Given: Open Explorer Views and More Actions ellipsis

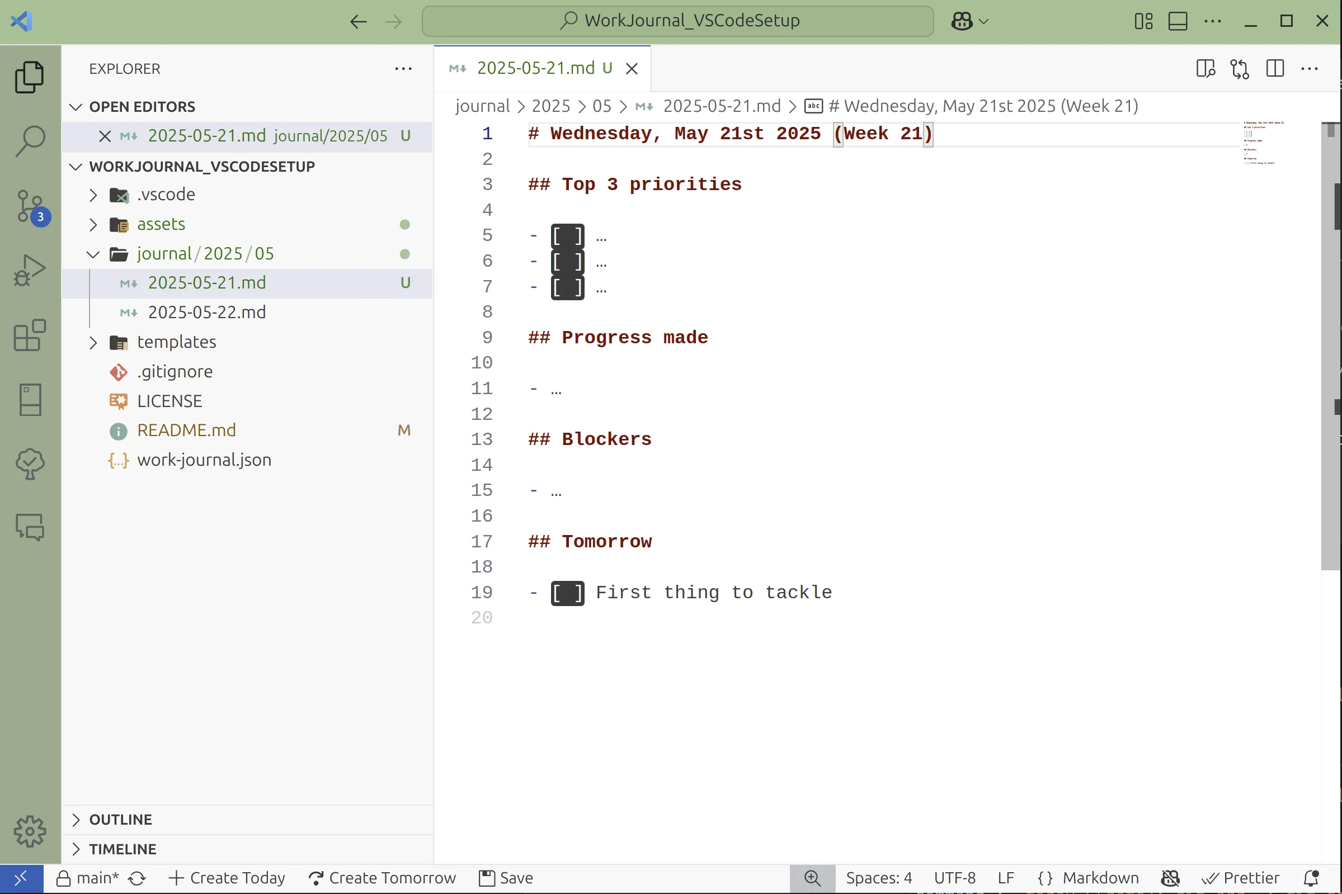Looking at the screenshot, I should pos(403,69).
